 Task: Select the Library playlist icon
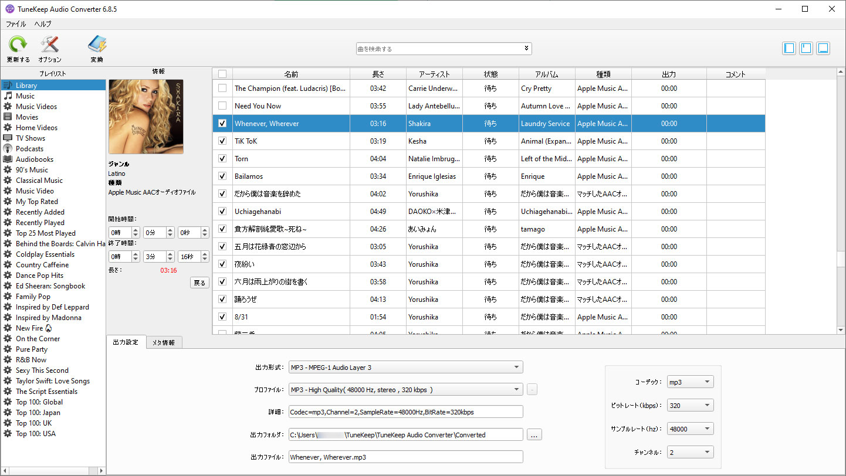8,86
